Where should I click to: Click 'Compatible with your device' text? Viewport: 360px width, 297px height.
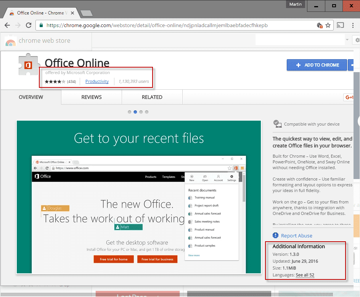coord(312,124)
